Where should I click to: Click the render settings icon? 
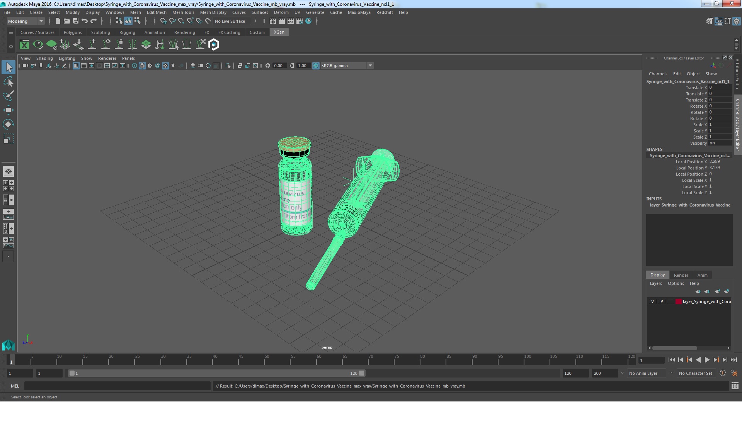[x=299, y=21]
